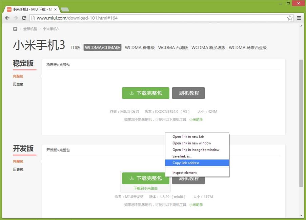The image size is (306, 220).
Task: Choose Copy link address from context menu
Action: click(x=197, y=163)
